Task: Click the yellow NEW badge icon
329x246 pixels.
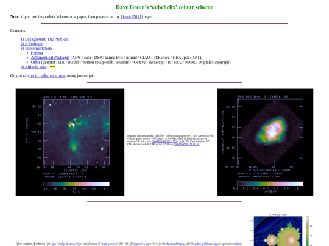Action: point(52,67)
